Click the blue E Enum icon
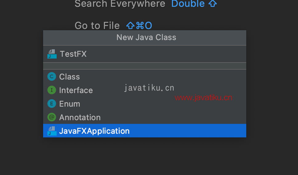This screenshot has width=298, height=175. pos(52,104)
